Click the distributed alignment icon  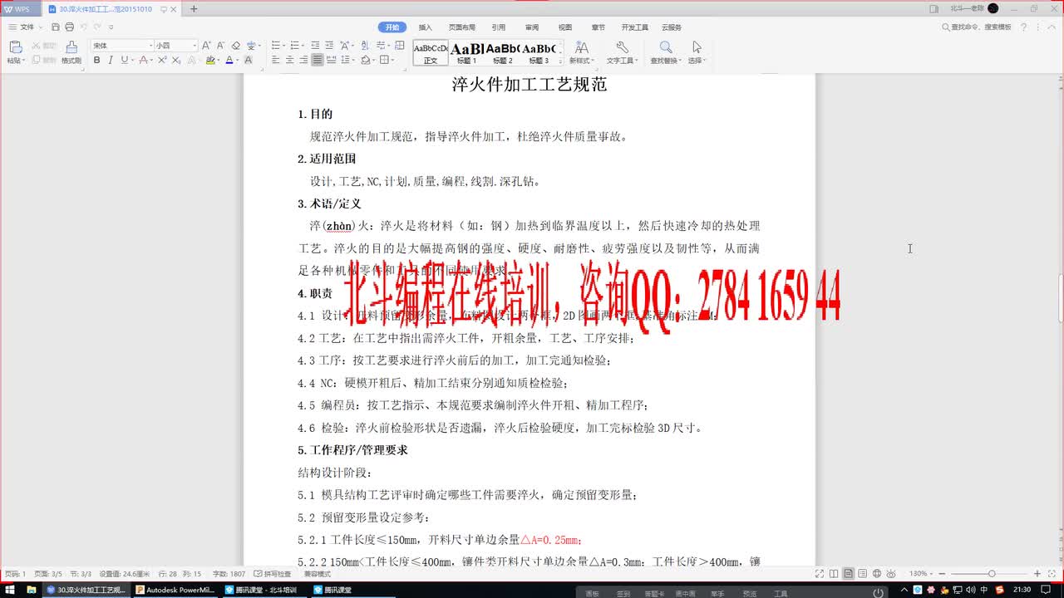click(x=331, y=60)
